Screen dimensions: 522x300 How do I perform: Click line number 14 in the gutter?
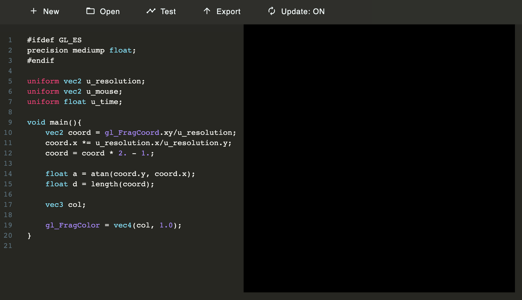pyautogui.click(x=8, y=174)
